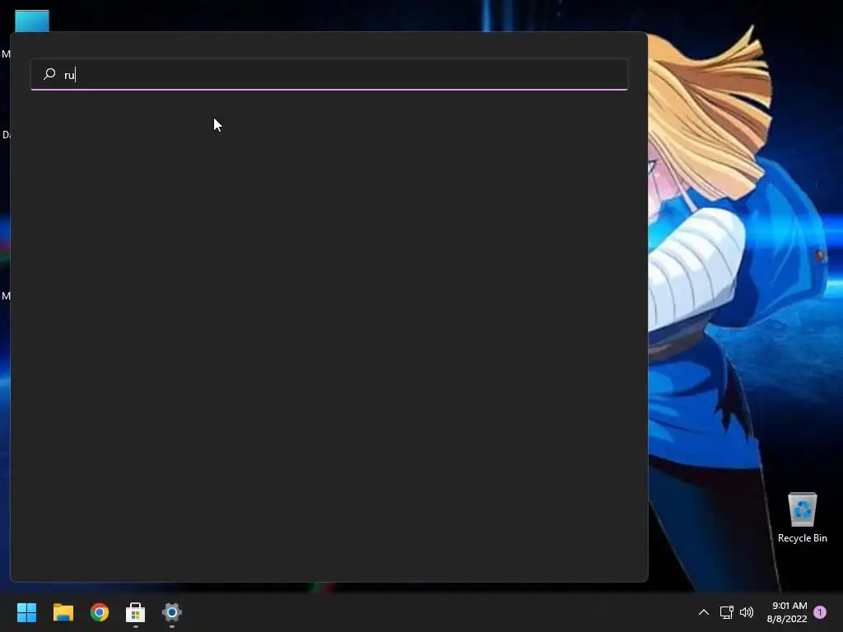Open File Explorer from the taskbar

(x=63, y=612)
